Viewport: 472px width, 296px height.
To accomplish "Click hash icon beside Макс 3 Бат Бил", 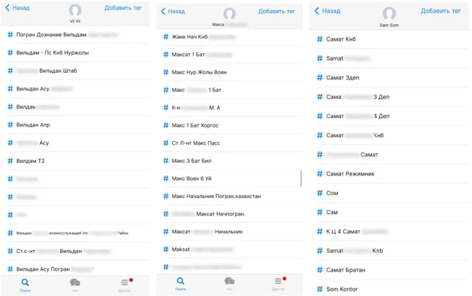I will pyautogui.click(x=165, y=161).
